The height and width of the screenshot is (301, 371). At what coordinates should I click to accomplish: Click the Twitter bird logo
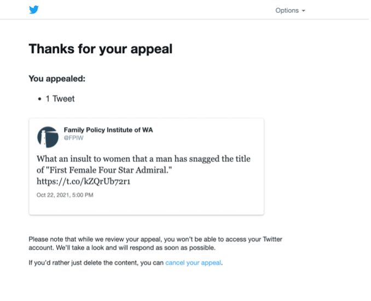coord(34,10)
